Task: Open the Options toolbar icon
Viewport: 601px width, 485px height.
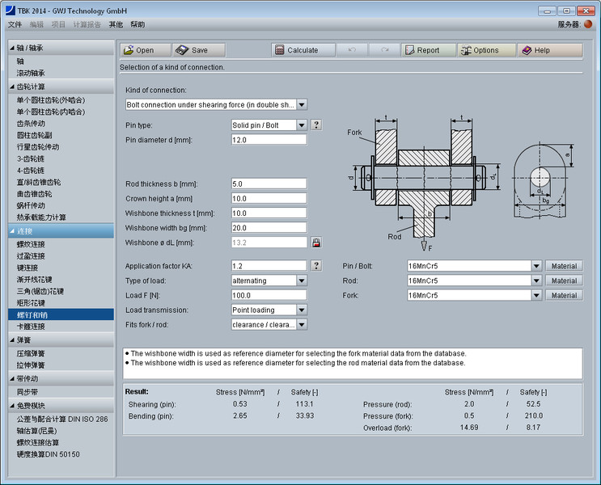Action: 467,50
